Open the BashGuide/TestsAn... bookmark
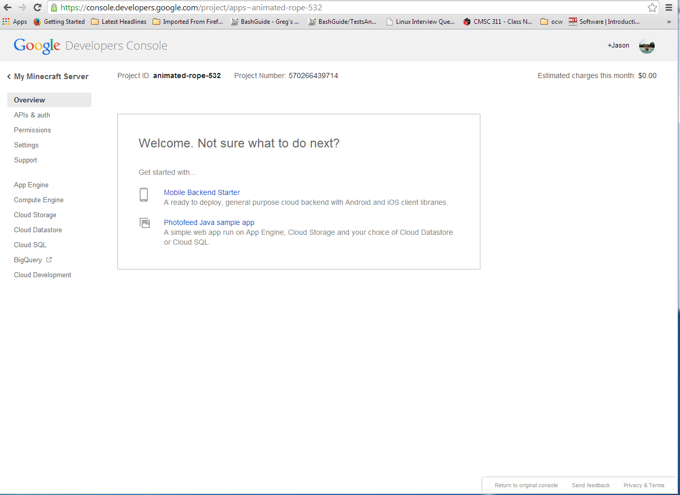 342,22
